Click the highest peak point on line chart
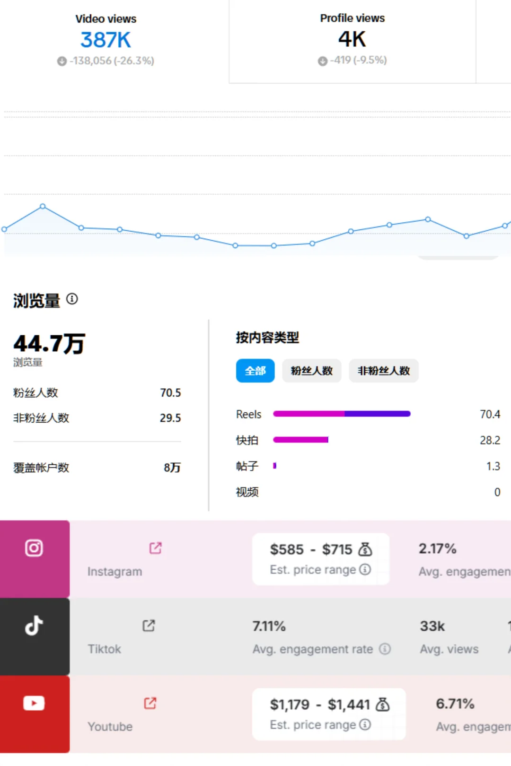 click(43, 206)
